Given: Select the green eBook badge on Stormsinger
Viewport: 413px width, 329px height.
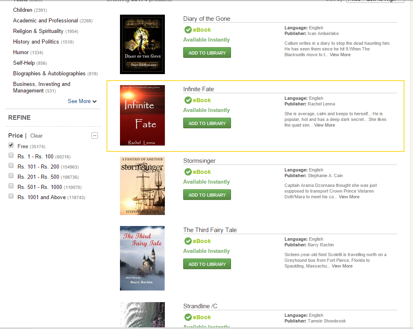Looking at the screenshot, I should [x=188, y=172].
